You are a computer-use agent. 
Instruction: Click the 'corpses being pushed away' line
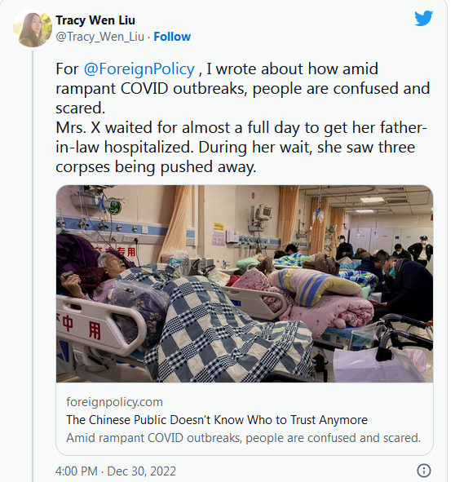156,167
